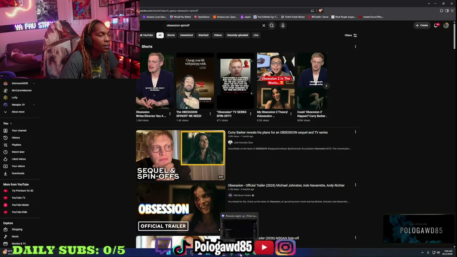Open the YouTube Music icon link

click(5, 205)
